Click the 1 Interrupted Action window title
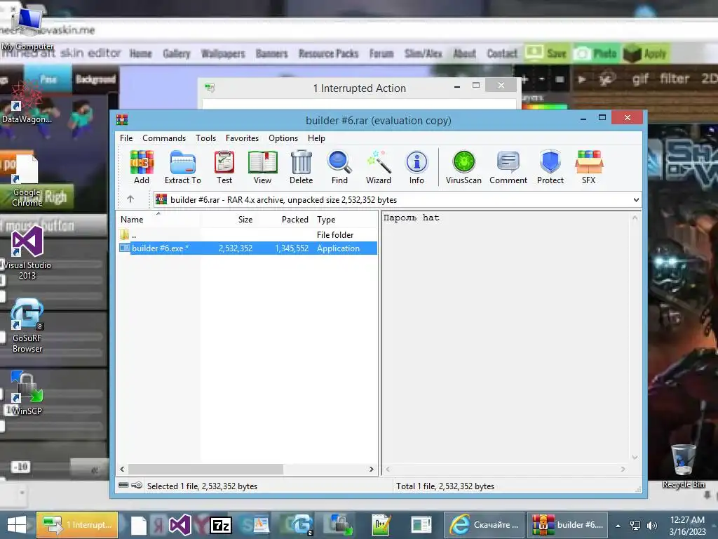This screenshot has height=539, width=718. coord(360,88)
